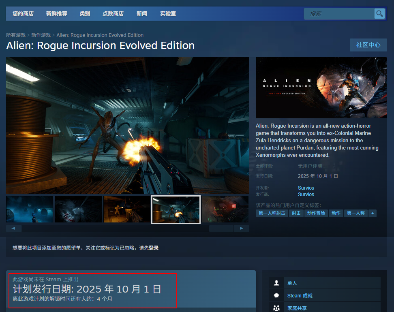
Task: Follow the 动作游戏 breadcrumb link
Action: tap(41, 35)
